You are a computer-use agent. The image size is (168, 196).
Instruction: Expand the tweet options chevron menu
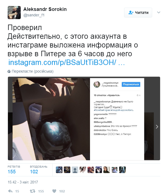[x=159, y=12]
